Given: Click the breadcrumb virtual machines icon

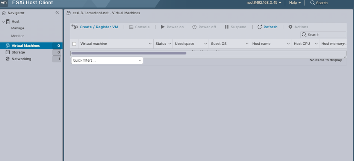Looking at the screenshot, I should (68, 13).
